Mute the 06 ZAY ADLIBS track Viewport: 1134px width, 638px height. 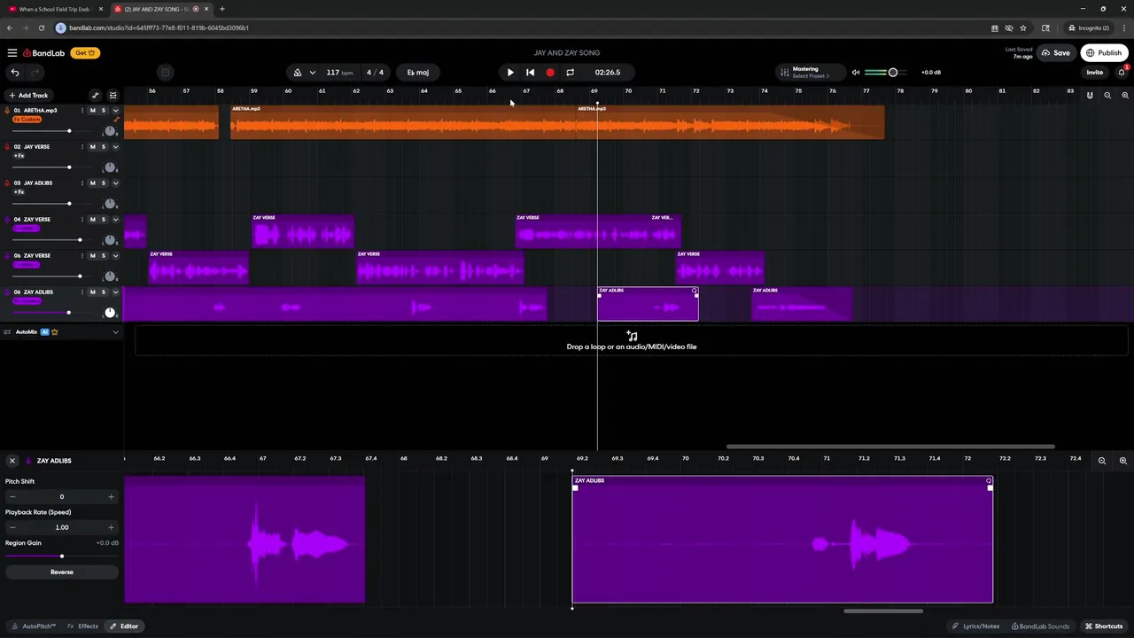click(92, 292)
